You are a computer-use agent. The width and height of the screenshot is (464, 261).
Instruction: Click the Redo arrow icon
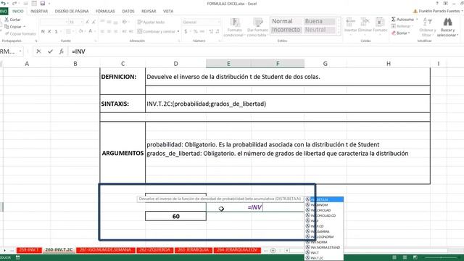[x=14, y=4]
